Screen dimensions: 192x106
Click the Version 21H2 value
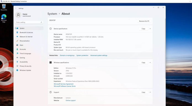click(67, 71)
